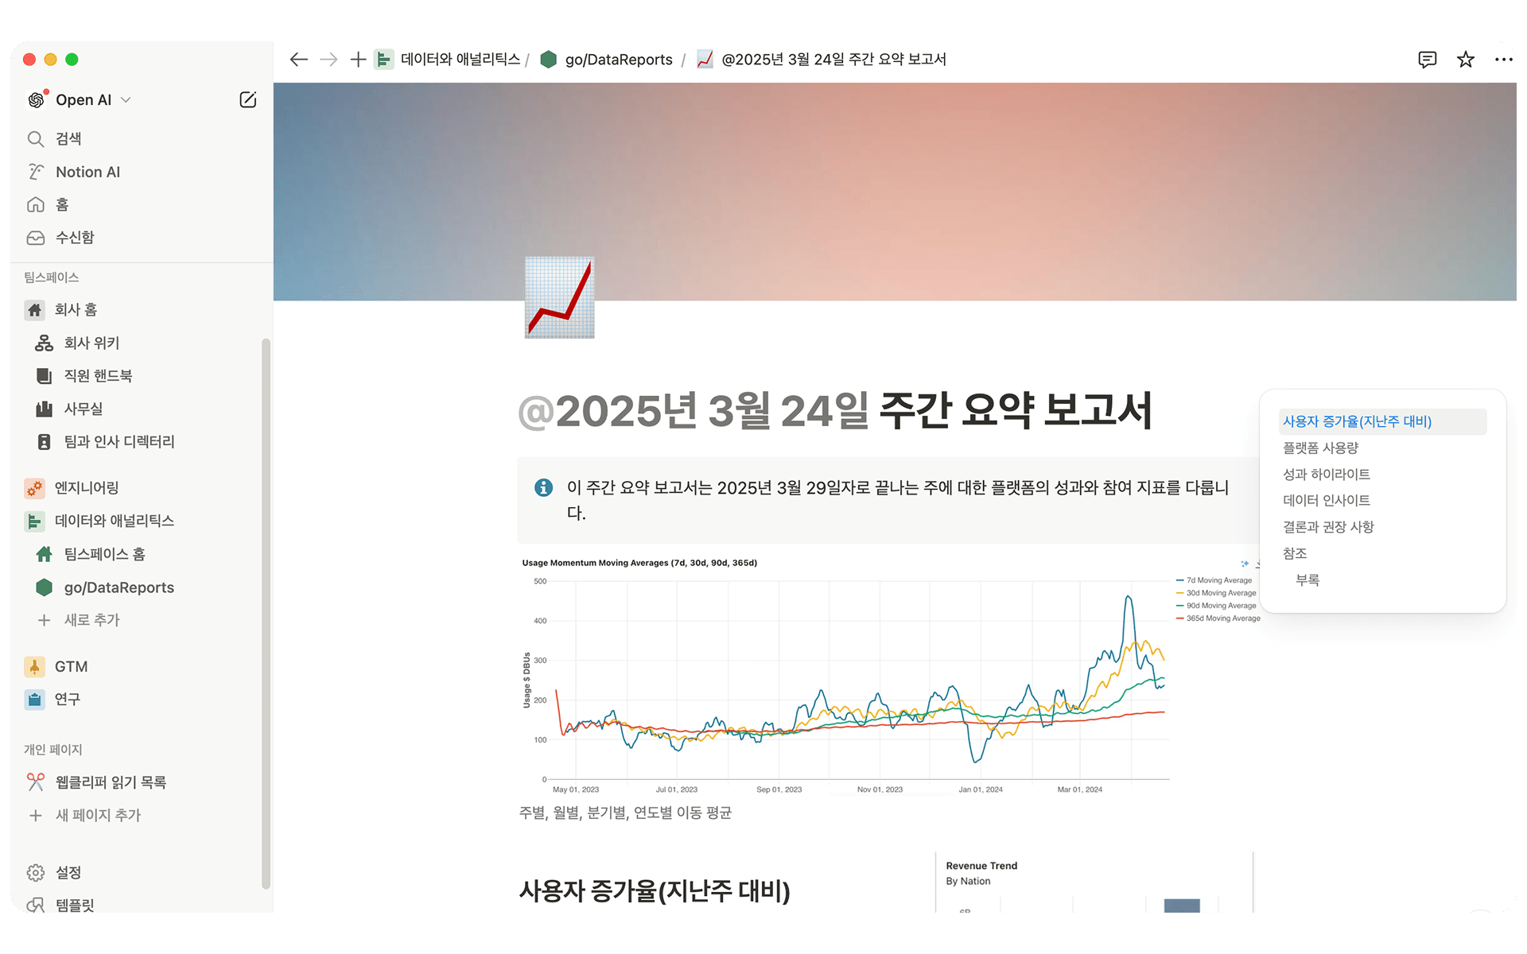
Task: Select the 웹클리퍼 읽기 목록 scissors page
Action: click(x=112, y=782)
